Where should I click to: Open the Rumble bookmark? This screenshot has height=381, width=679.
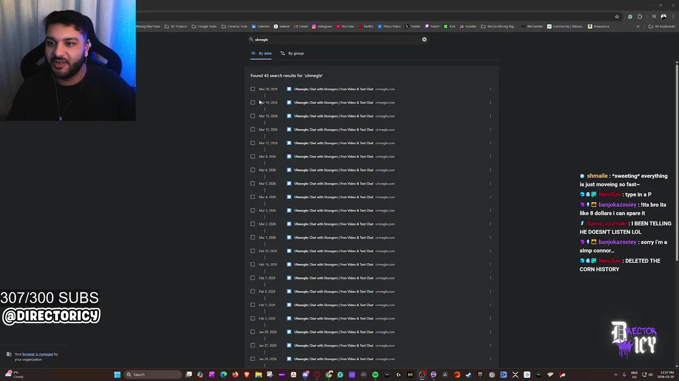click(x=468, y=26)
